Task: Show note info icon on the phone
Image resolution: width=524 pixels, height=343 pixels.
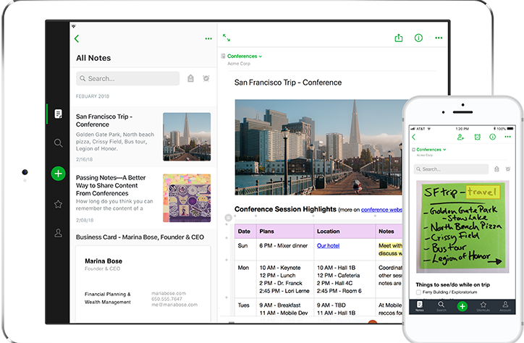Action: [493, 137]
